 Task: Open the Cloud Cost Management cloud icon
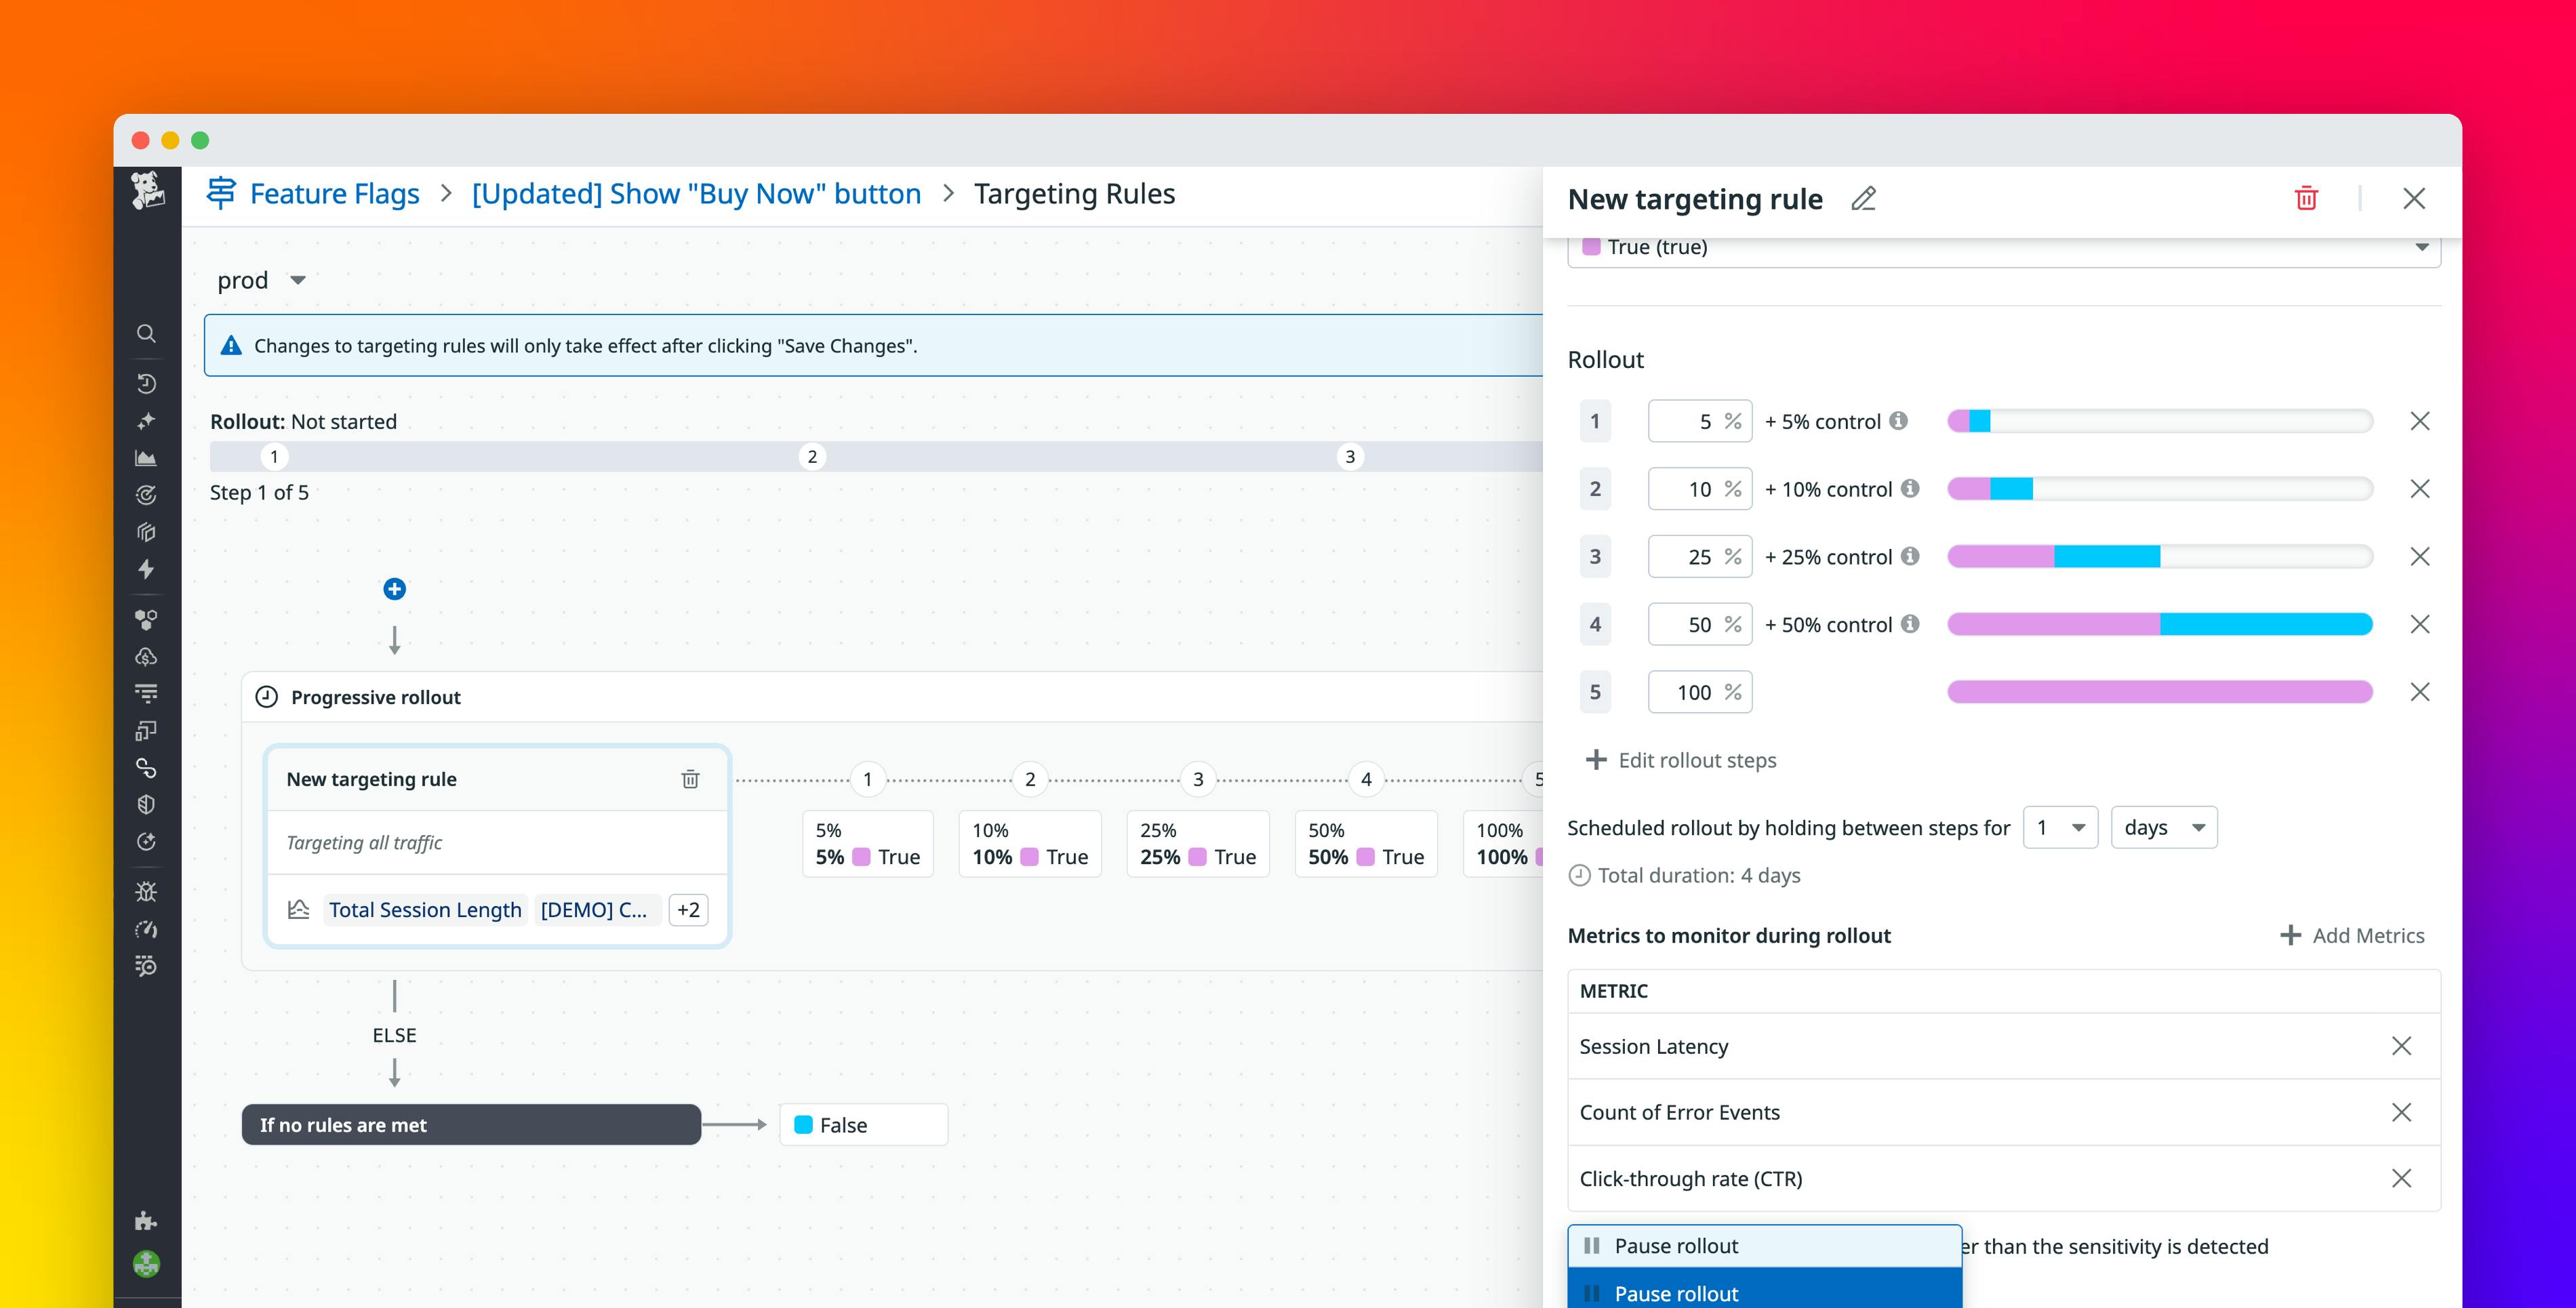(146, 656)
